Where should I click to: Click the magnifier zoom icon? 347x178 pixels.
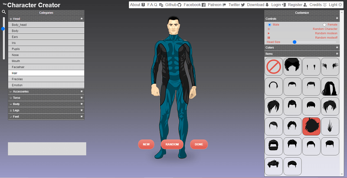coord(4,12)
